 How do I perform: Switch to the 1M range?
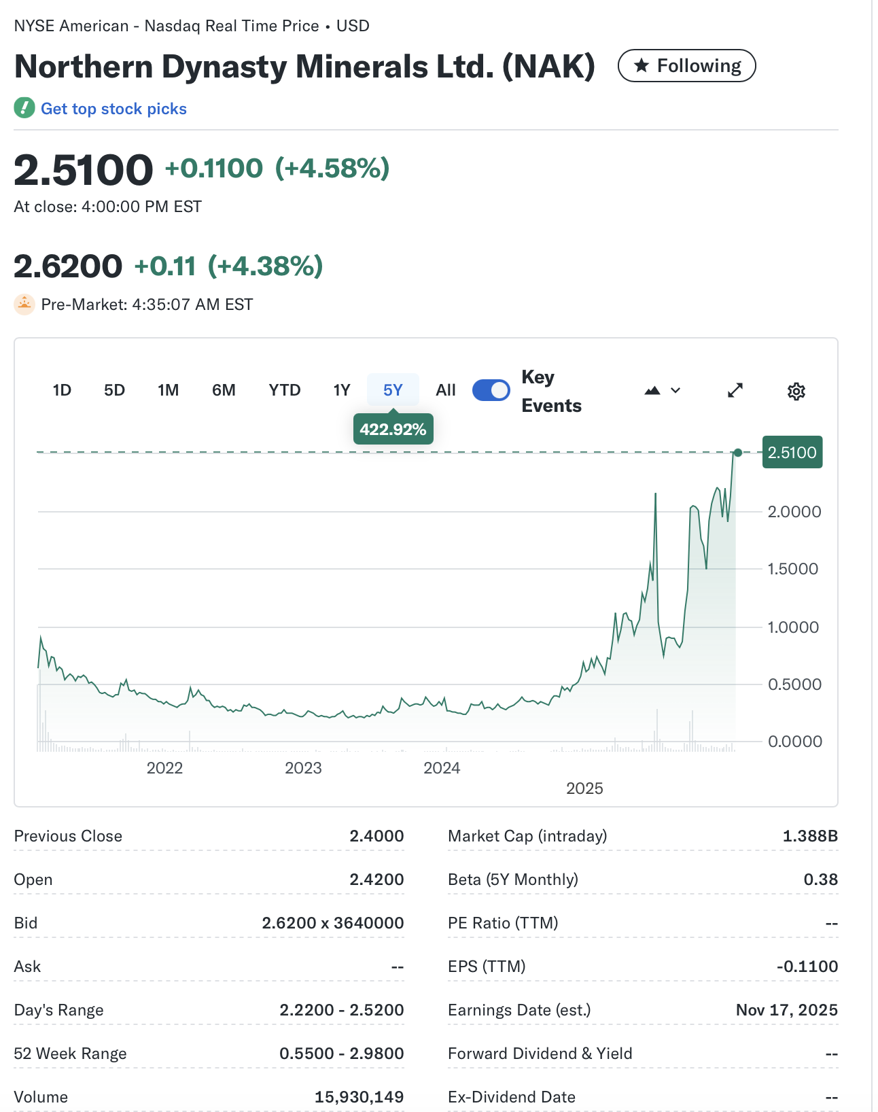168,391
